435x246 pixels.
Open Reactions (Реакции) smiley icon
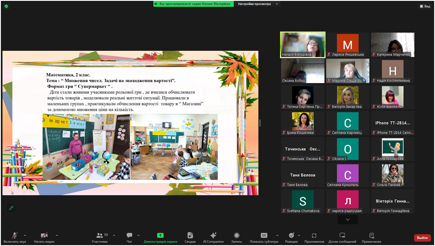pyautogui.click(x=291, y=236)
